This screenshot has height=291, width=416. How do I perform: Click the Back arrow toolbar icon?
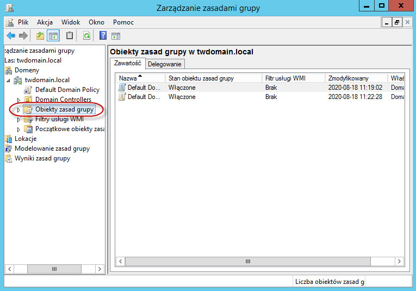pos(10,36)
